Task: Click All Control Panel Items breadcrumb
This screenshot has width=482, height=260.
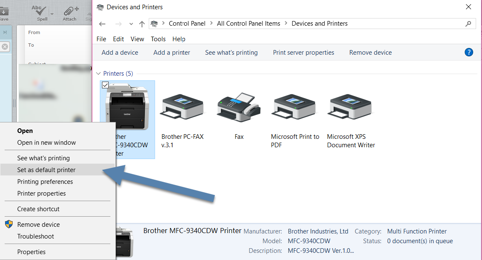Action: (x=249, y=24)
